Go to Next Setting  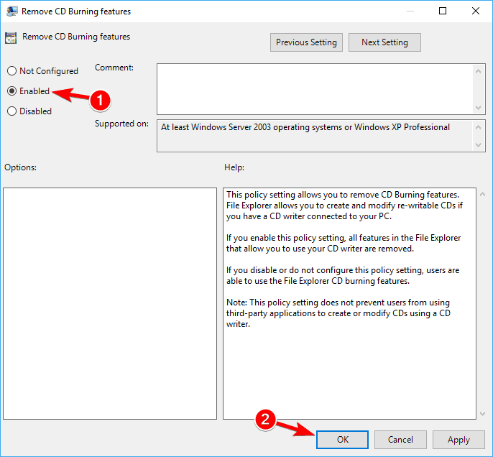pyautogui.click(x=384, y=42)
